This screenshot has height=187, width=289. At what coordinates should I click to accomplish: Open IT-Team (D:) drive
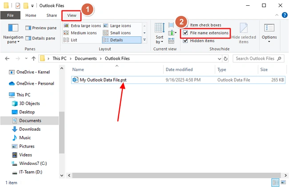[x=27, y=172]
